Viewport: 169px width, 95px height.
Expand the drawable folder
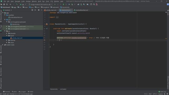pos(7,34)
